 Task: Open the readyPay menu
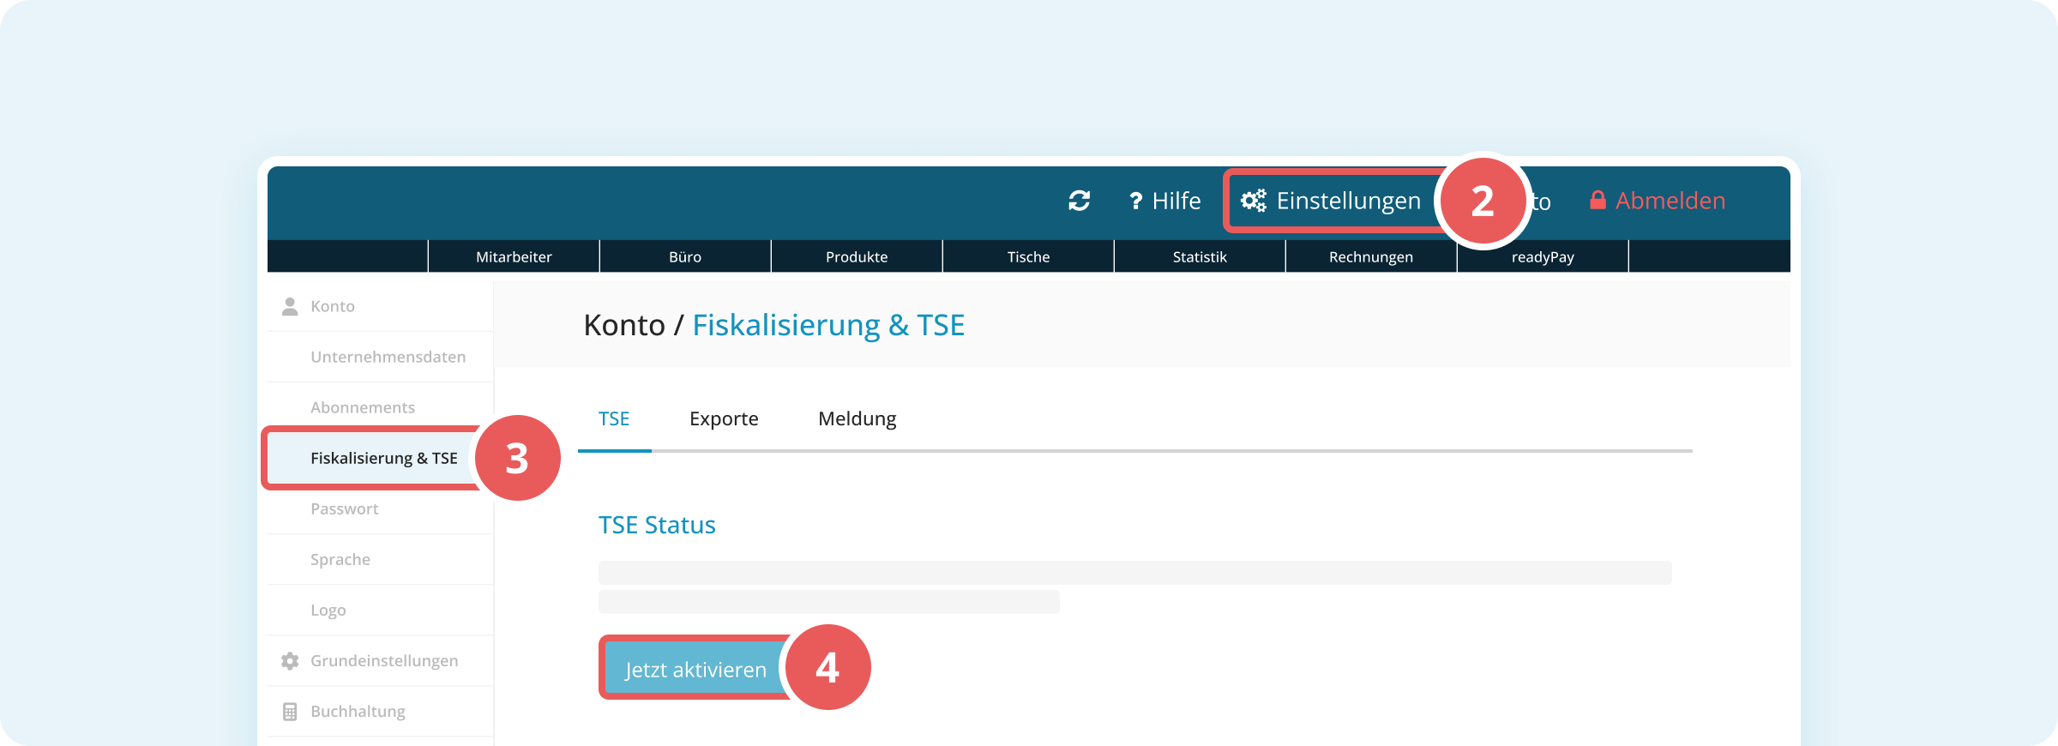[x=1543, y=256]
